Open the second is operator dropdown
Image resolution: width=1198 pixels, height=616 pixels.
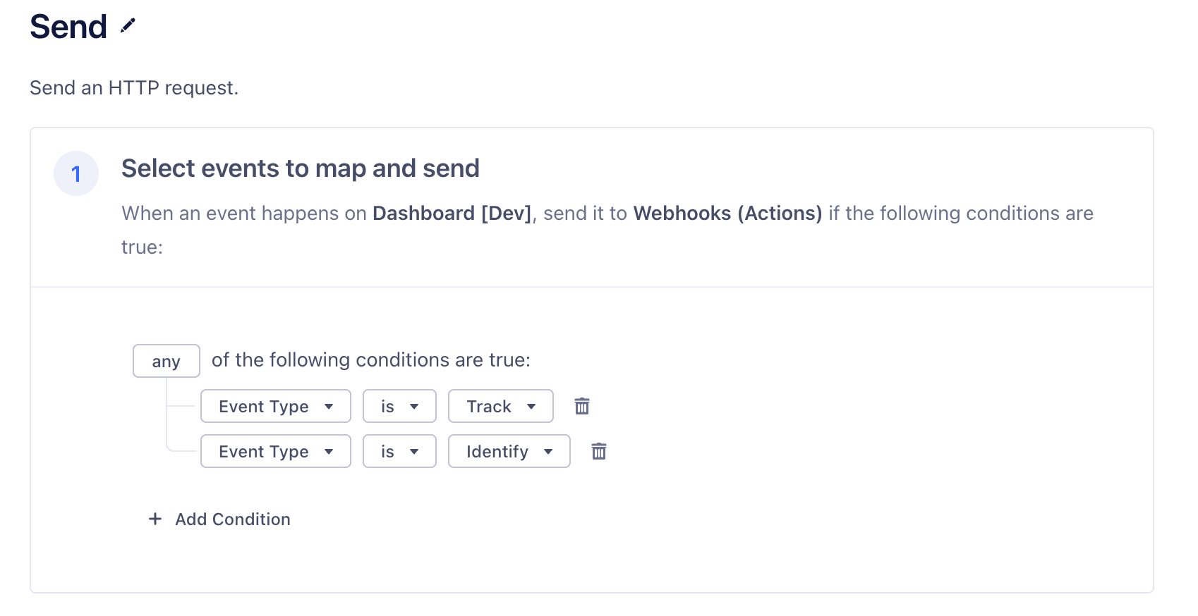click(x=399, y=451)
